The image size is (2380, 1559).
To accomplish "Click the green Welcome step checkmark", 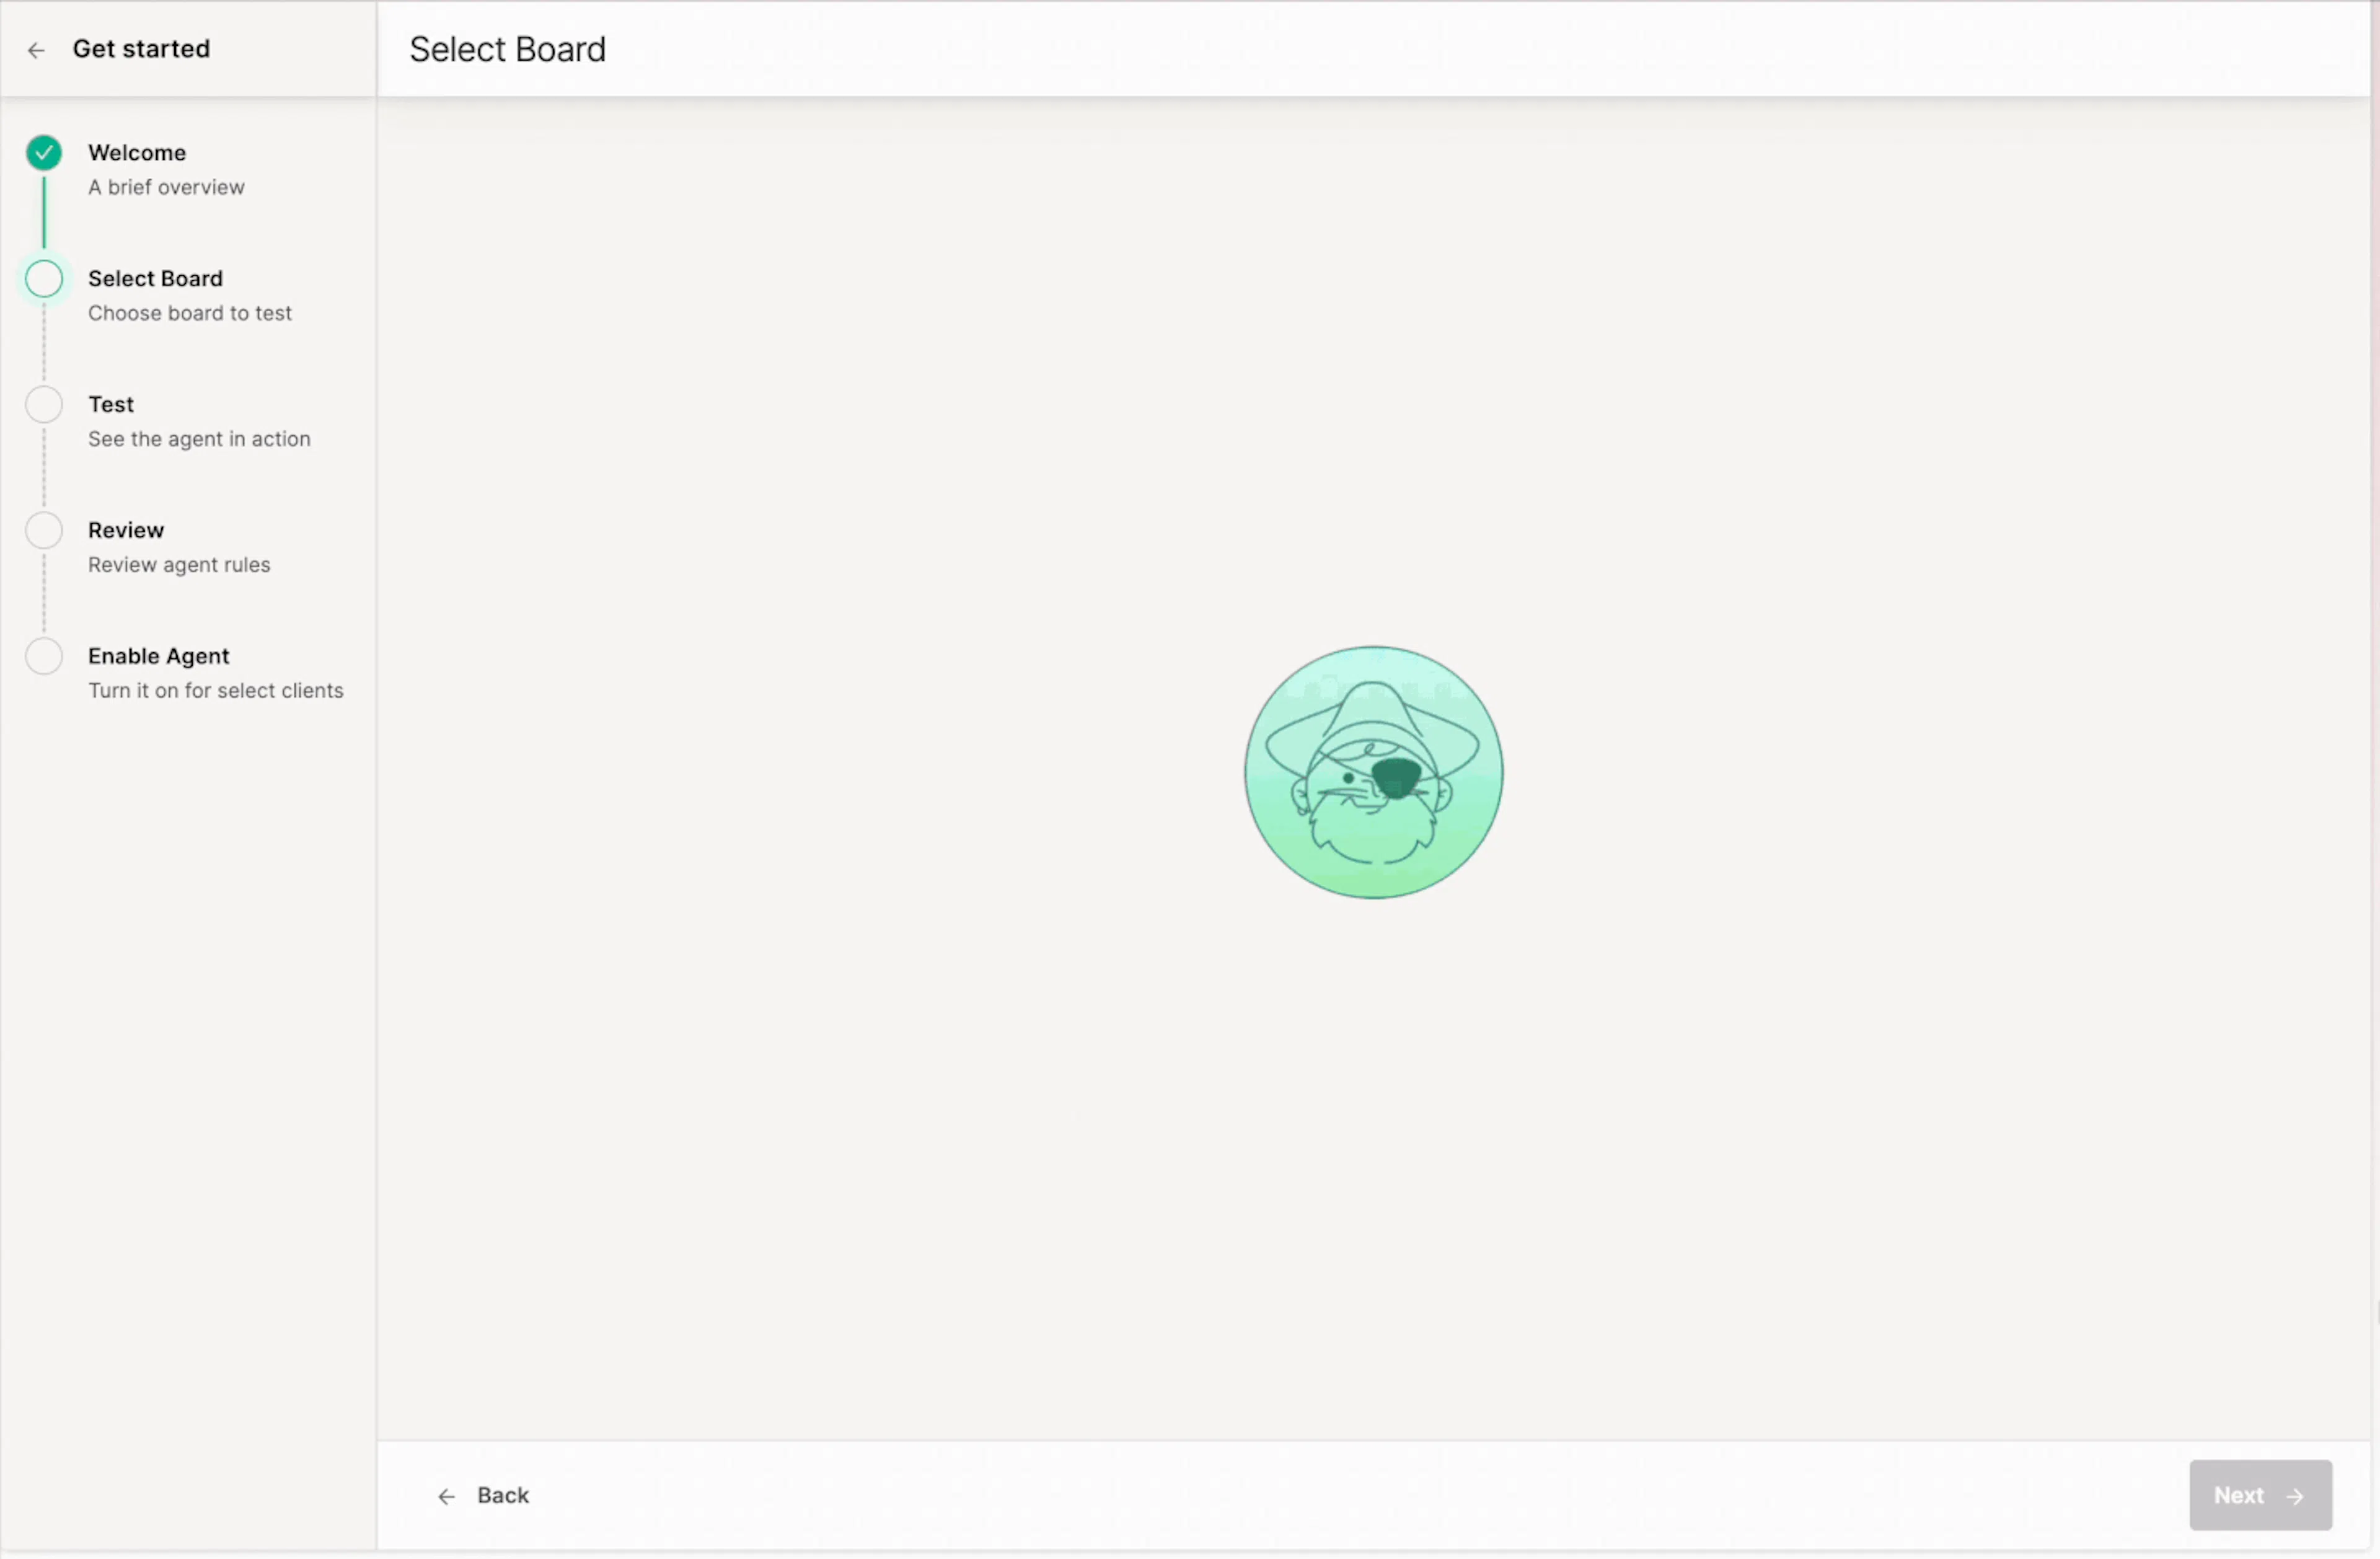I will pos(44,153).
